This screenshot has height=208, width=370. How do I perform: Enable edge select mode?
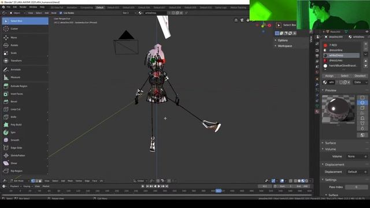tap(36, 181)
